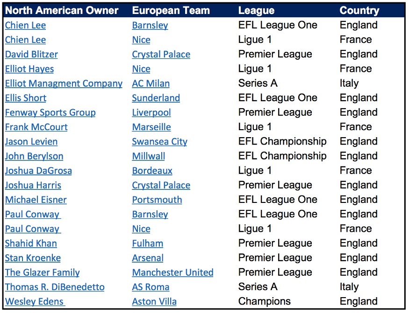The width and height of the screenshot is (409, 313).
Task: Open the Frank McCourt link
Action: point(36,127)
